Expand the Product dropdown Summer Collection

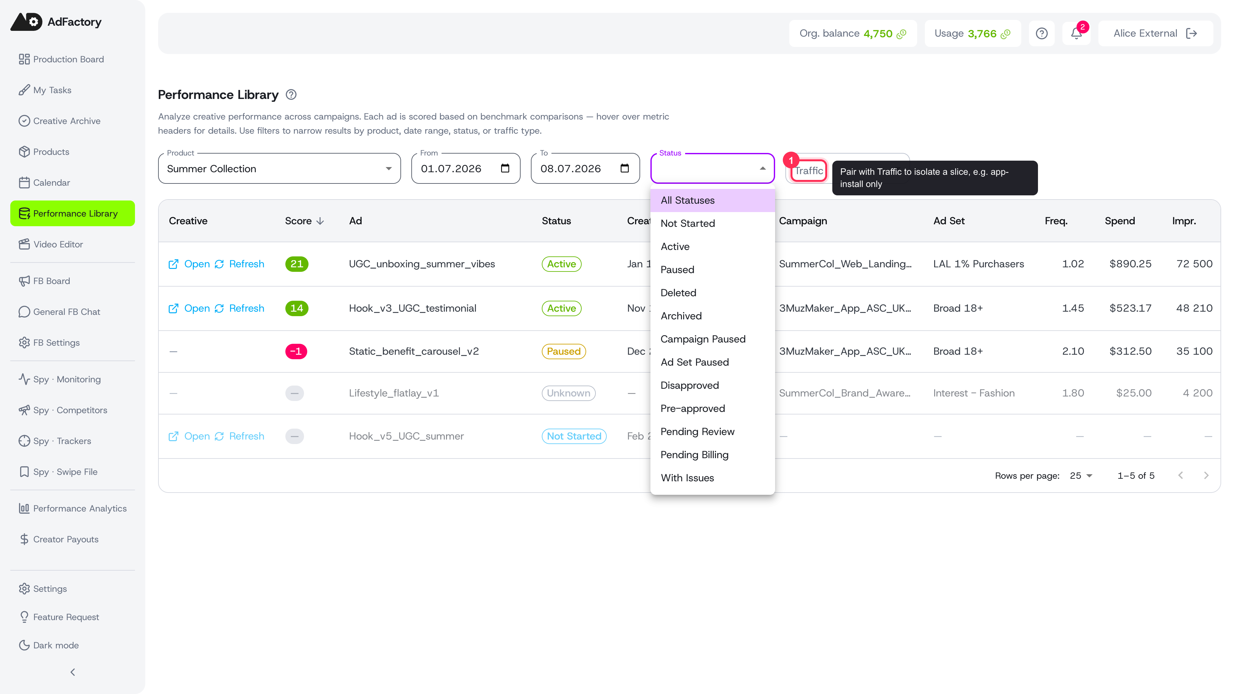279,169
